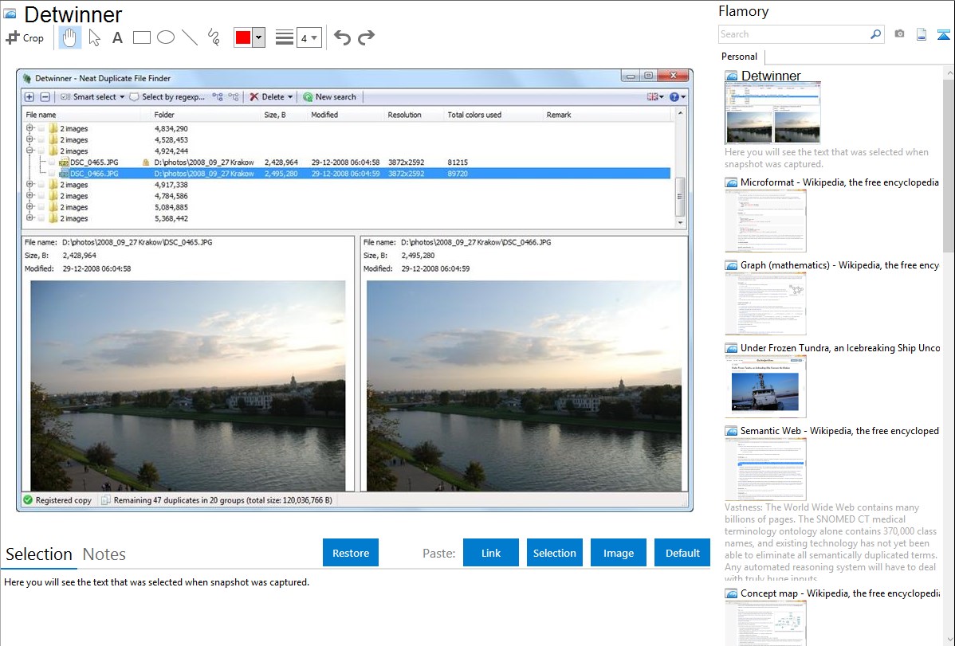Sort by Total colors used column

coord(493,115)
